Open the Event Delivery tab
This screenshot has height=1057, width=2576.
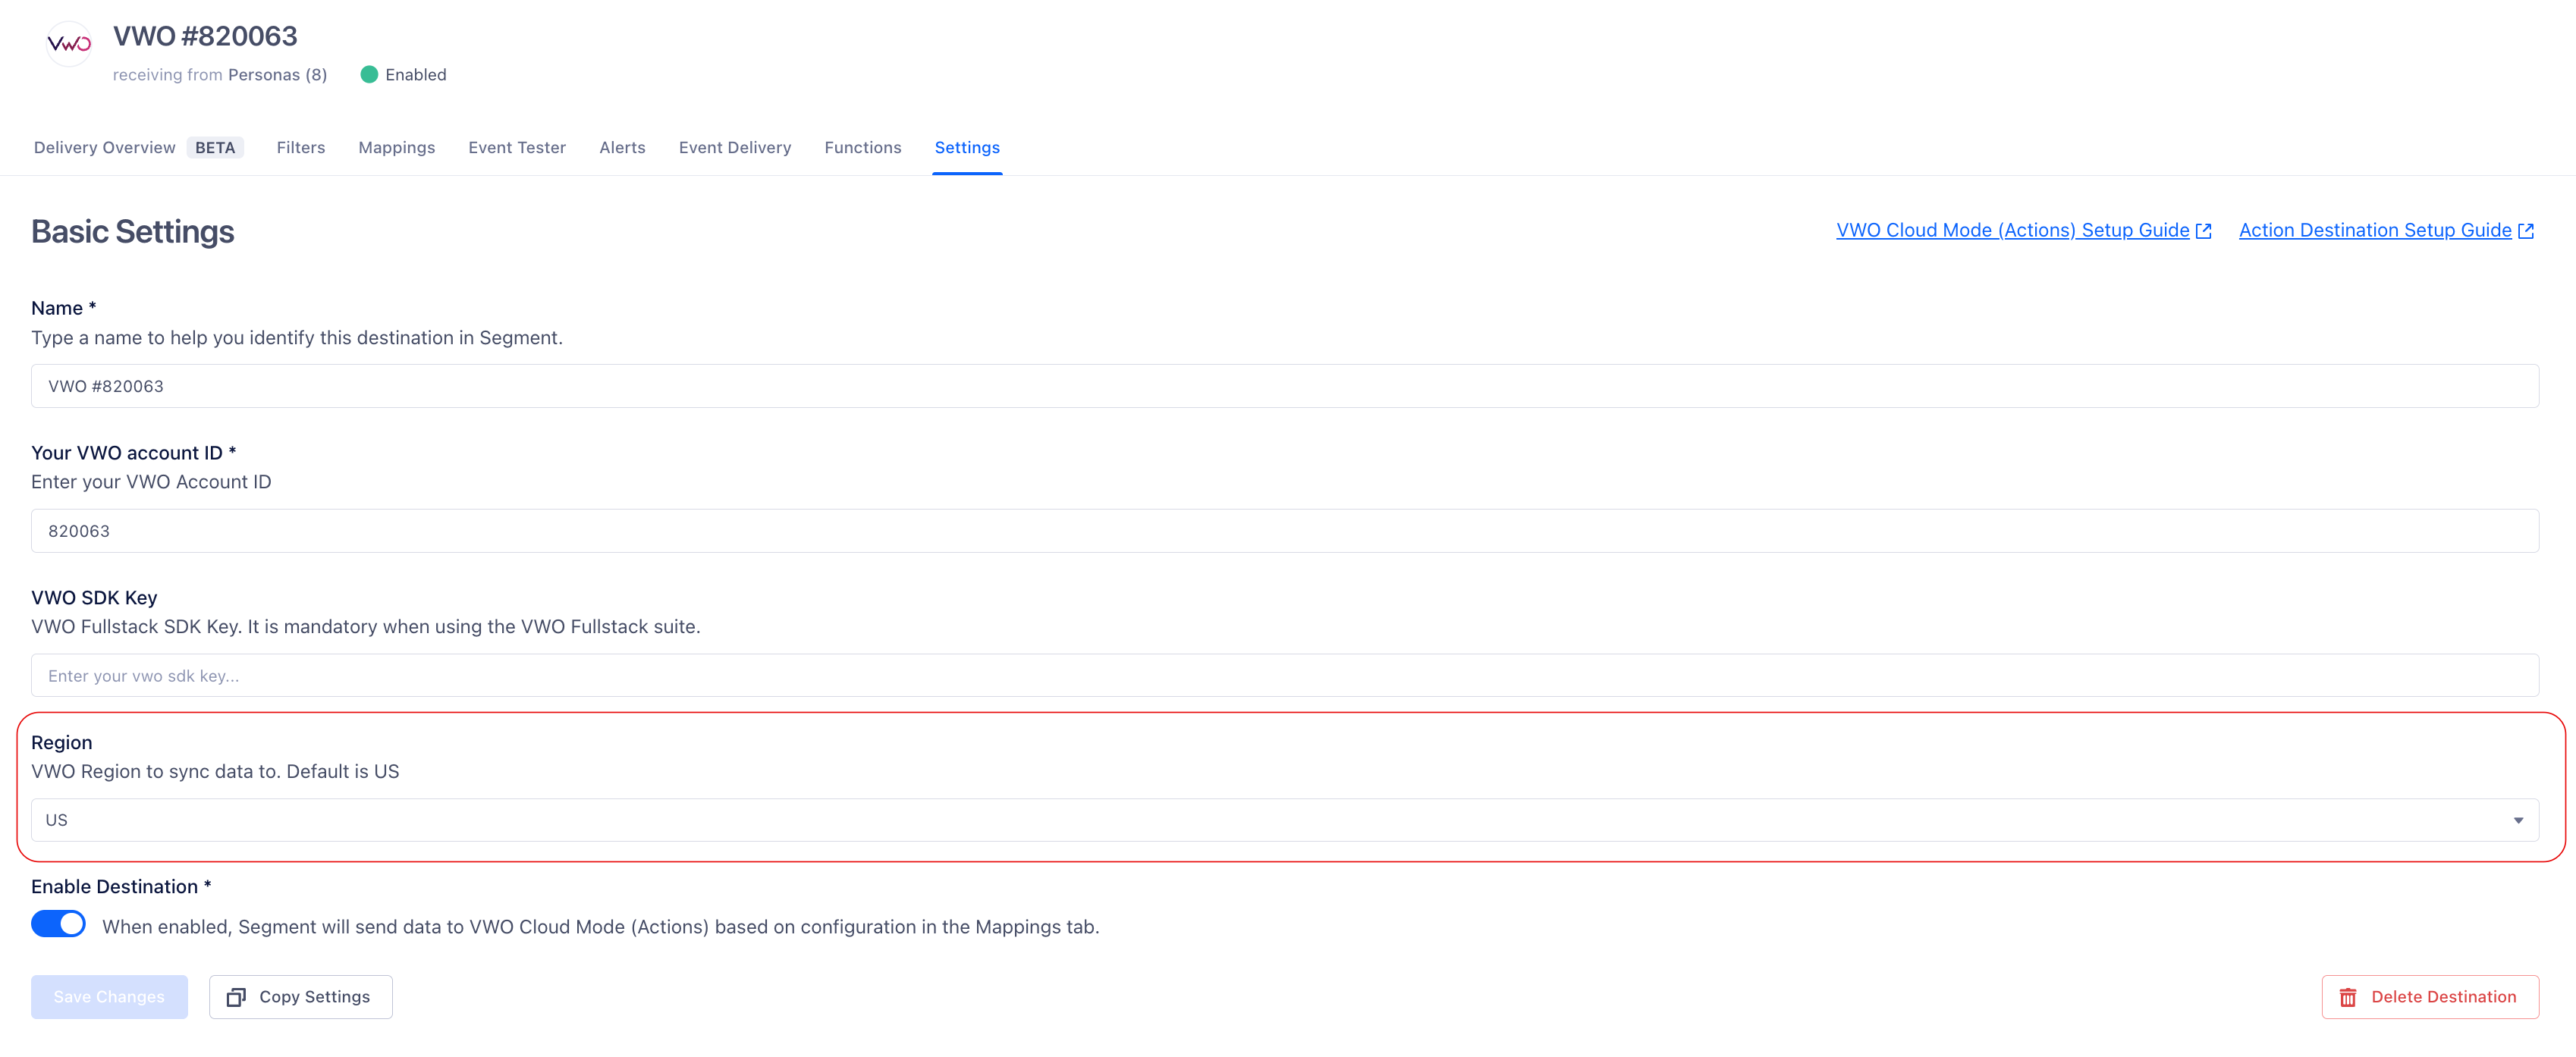(735, 148)
